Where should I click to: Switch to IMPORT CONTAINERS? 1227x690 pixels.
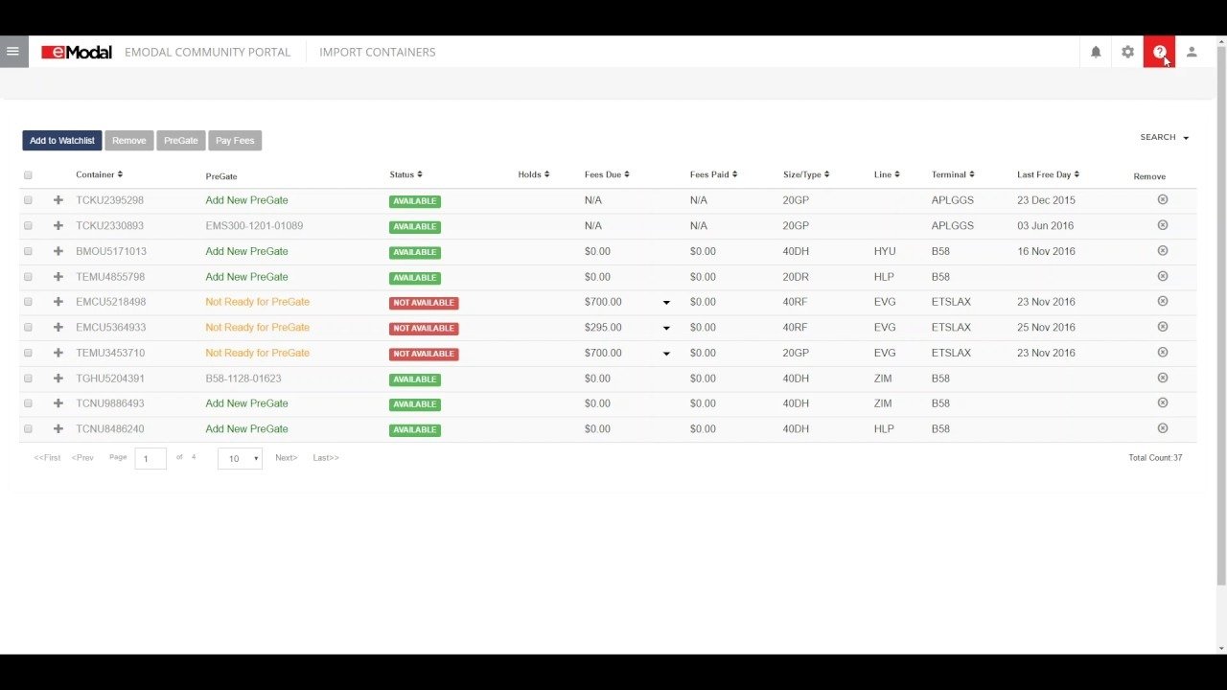pyautogui.click(x=377, y=52)
